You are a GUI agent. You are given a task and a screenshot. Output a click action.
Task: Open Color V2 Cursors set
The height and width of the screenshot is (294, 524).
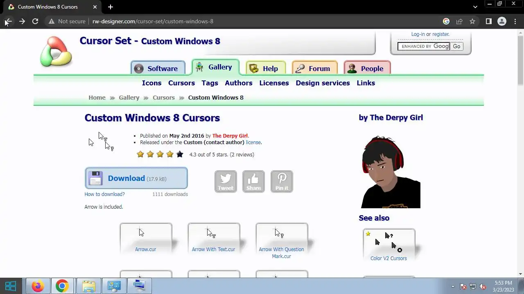(x=389, y=245)
